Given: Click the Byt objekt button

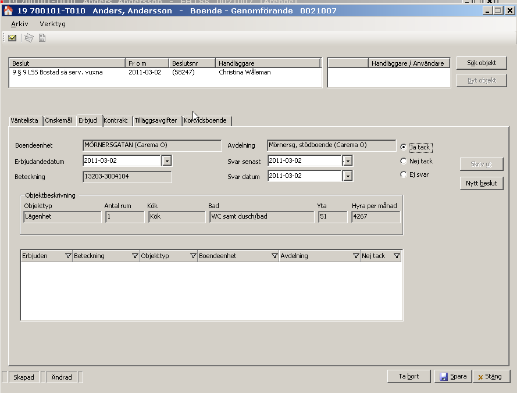Looking at the screenshot, I should point(482,80).
